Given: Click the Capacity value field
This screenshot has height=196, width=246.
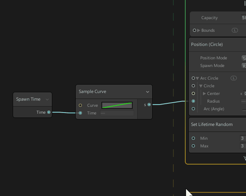Looking at the screenshot, I should pos(243,18).
